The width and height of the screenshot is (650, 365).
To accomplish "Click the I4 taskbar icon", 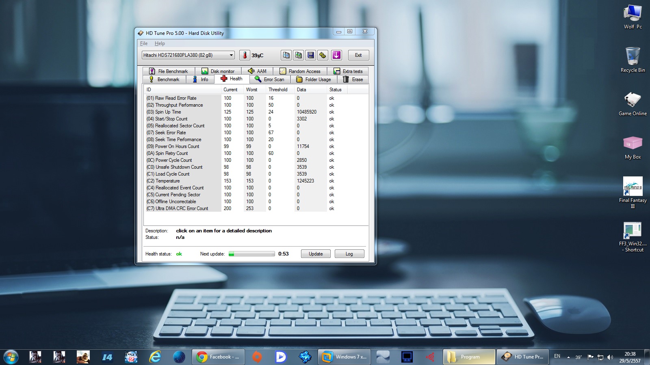I will click(107, 357).
